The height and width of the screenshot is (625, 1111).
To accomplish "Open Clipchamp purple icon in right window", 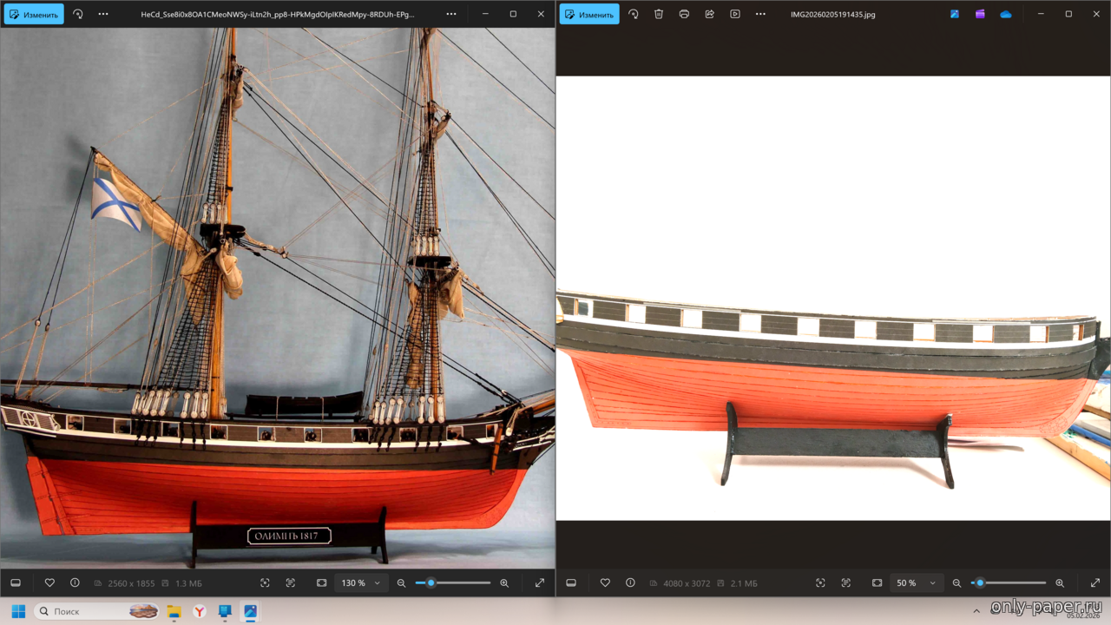I will click(x=980, y=15).
